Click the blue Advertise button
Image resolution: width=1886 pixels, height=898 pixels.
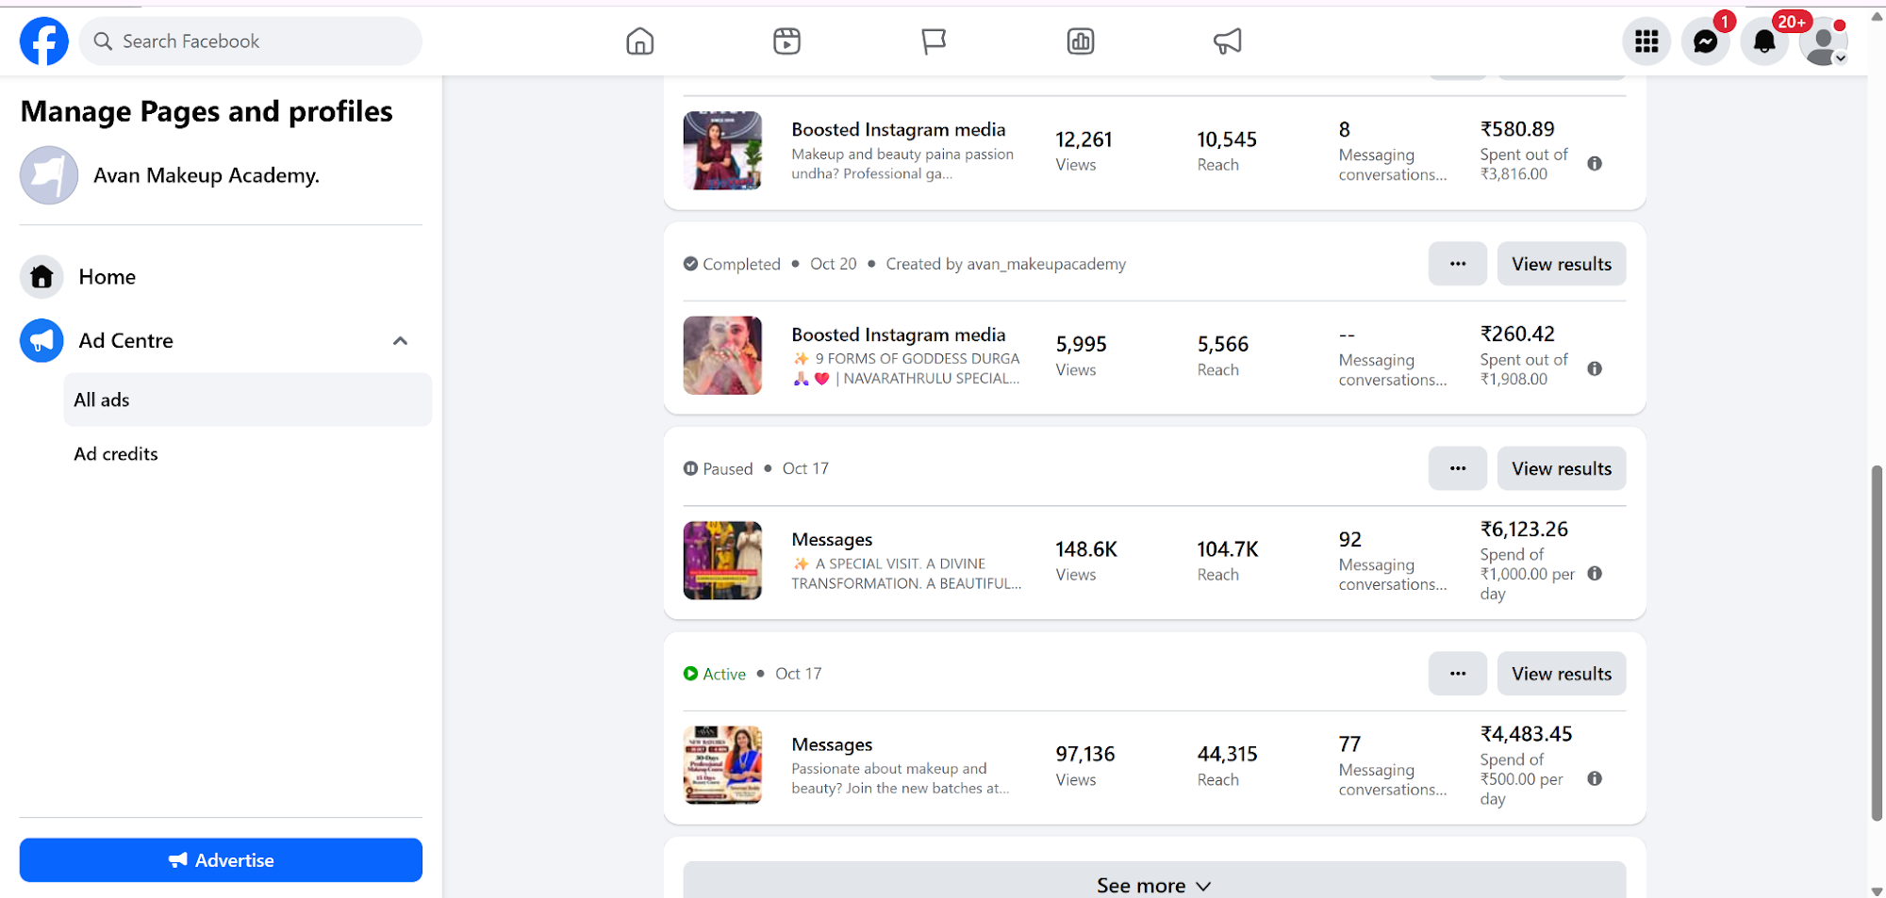tap(221, 860)
